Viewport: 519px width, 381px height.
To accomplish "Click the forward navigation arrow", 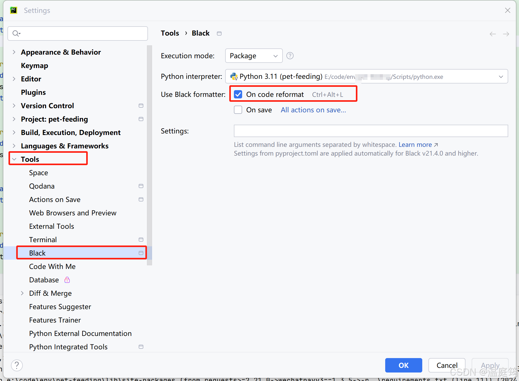I will coord(506,34).
